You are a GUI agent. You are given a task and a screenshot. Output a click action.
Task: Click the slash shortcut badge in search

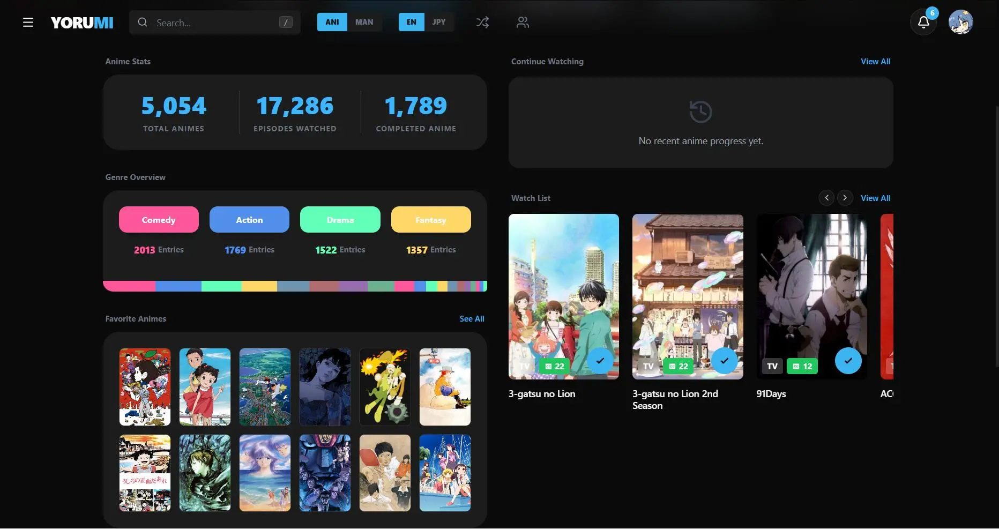click(286, 23)
